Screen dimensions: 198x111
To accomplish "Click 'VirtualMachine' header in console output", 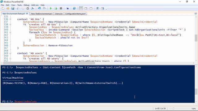I will (x=13, y=78).
